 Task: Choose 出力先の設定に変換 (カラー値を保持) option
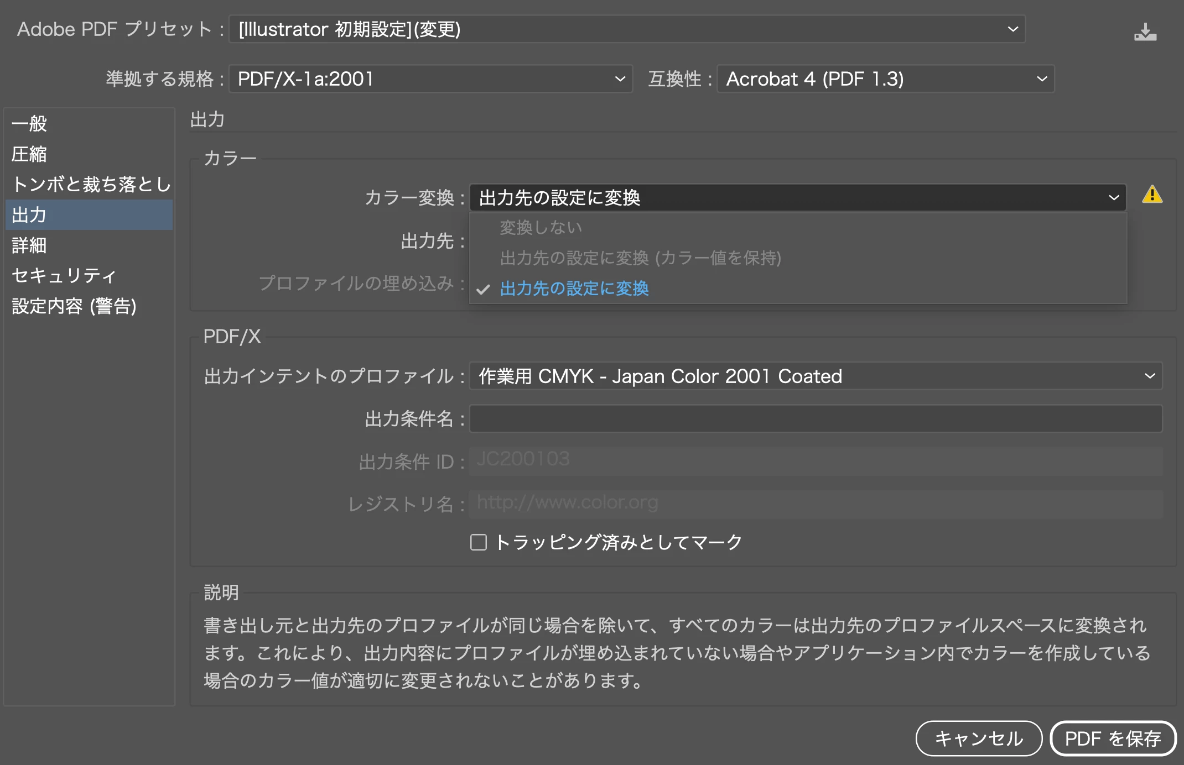pos(640,258)
